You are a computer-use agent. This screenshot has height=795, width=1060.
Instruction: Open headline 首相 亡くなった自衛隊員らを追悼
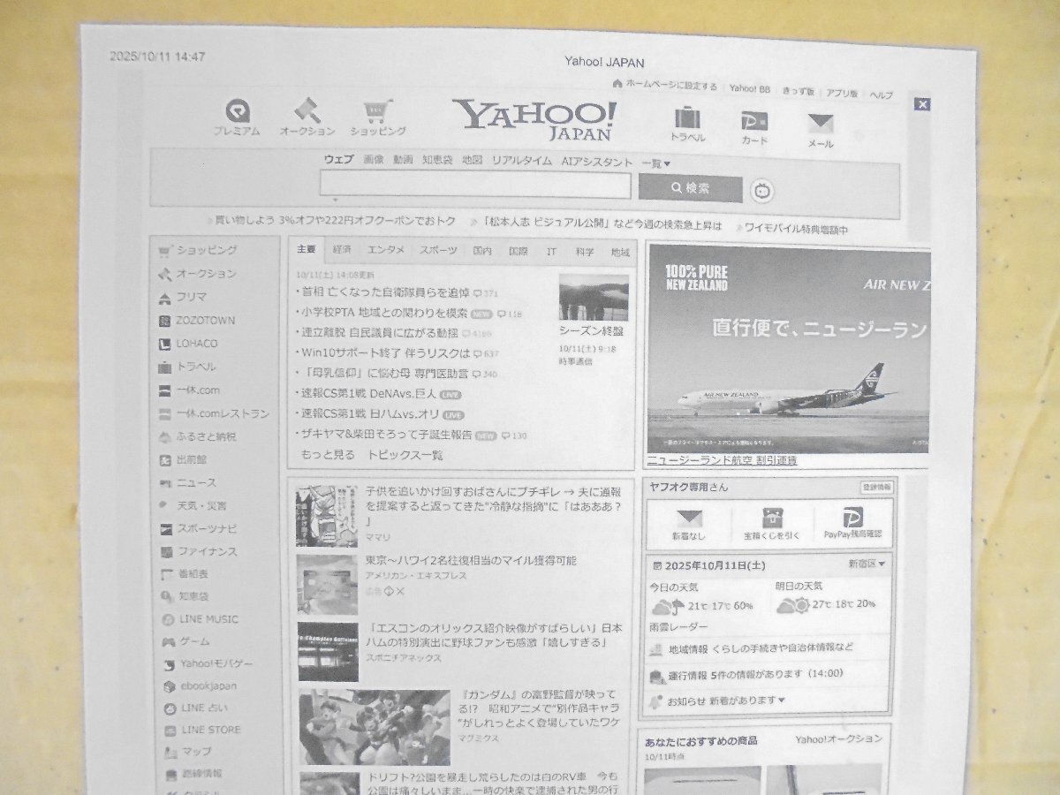[x=384, y=291]
